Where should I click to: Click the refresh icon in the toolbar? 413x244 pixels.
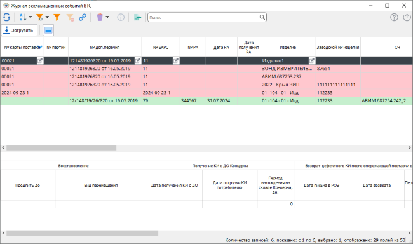6,17
